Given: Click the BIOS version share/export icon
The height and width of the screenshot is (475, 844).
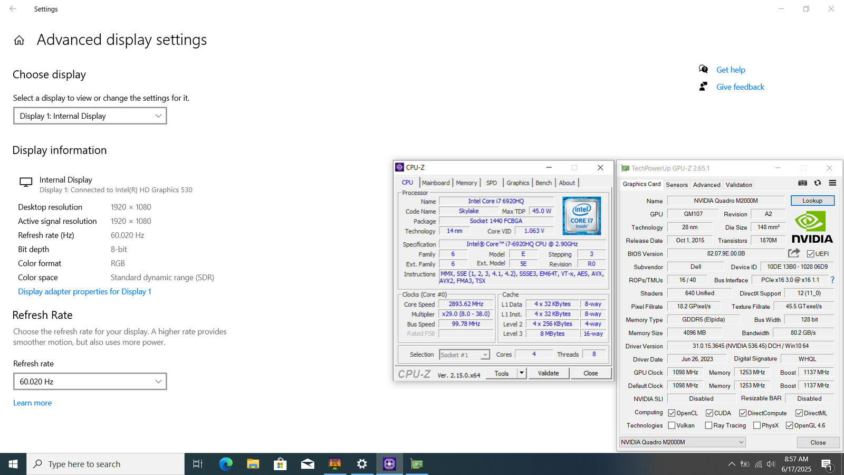Looking at the screenshot, I should (x=794, y=253).
